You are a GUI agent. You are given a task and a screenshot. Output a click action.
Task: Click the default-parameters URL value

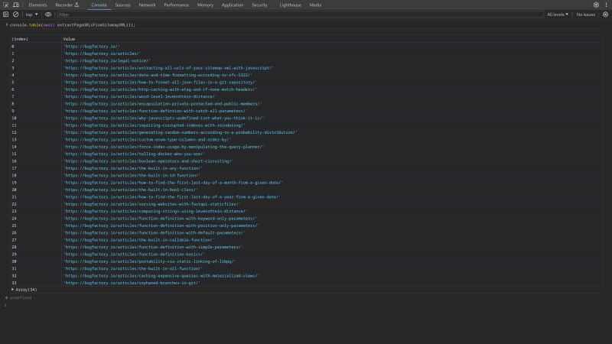(x=155, y=232)
